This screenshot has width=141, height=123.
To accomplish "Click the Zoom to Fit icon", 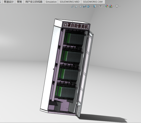I will [73, 6].
